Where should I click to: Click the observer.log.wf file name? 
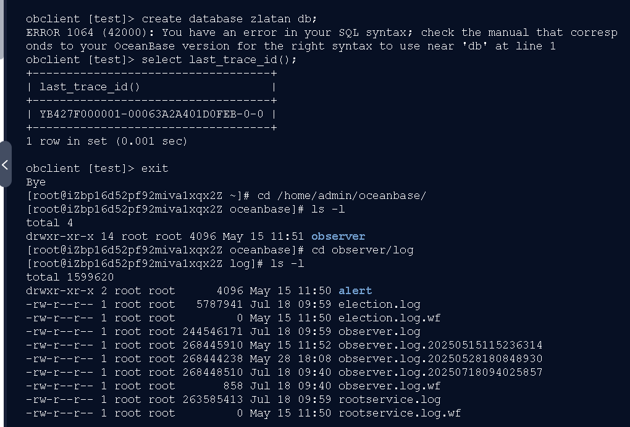click(x=389, y=386)
